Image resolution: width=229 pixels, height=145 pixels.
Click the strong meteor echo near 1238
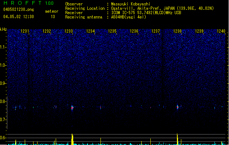point(178,107)
